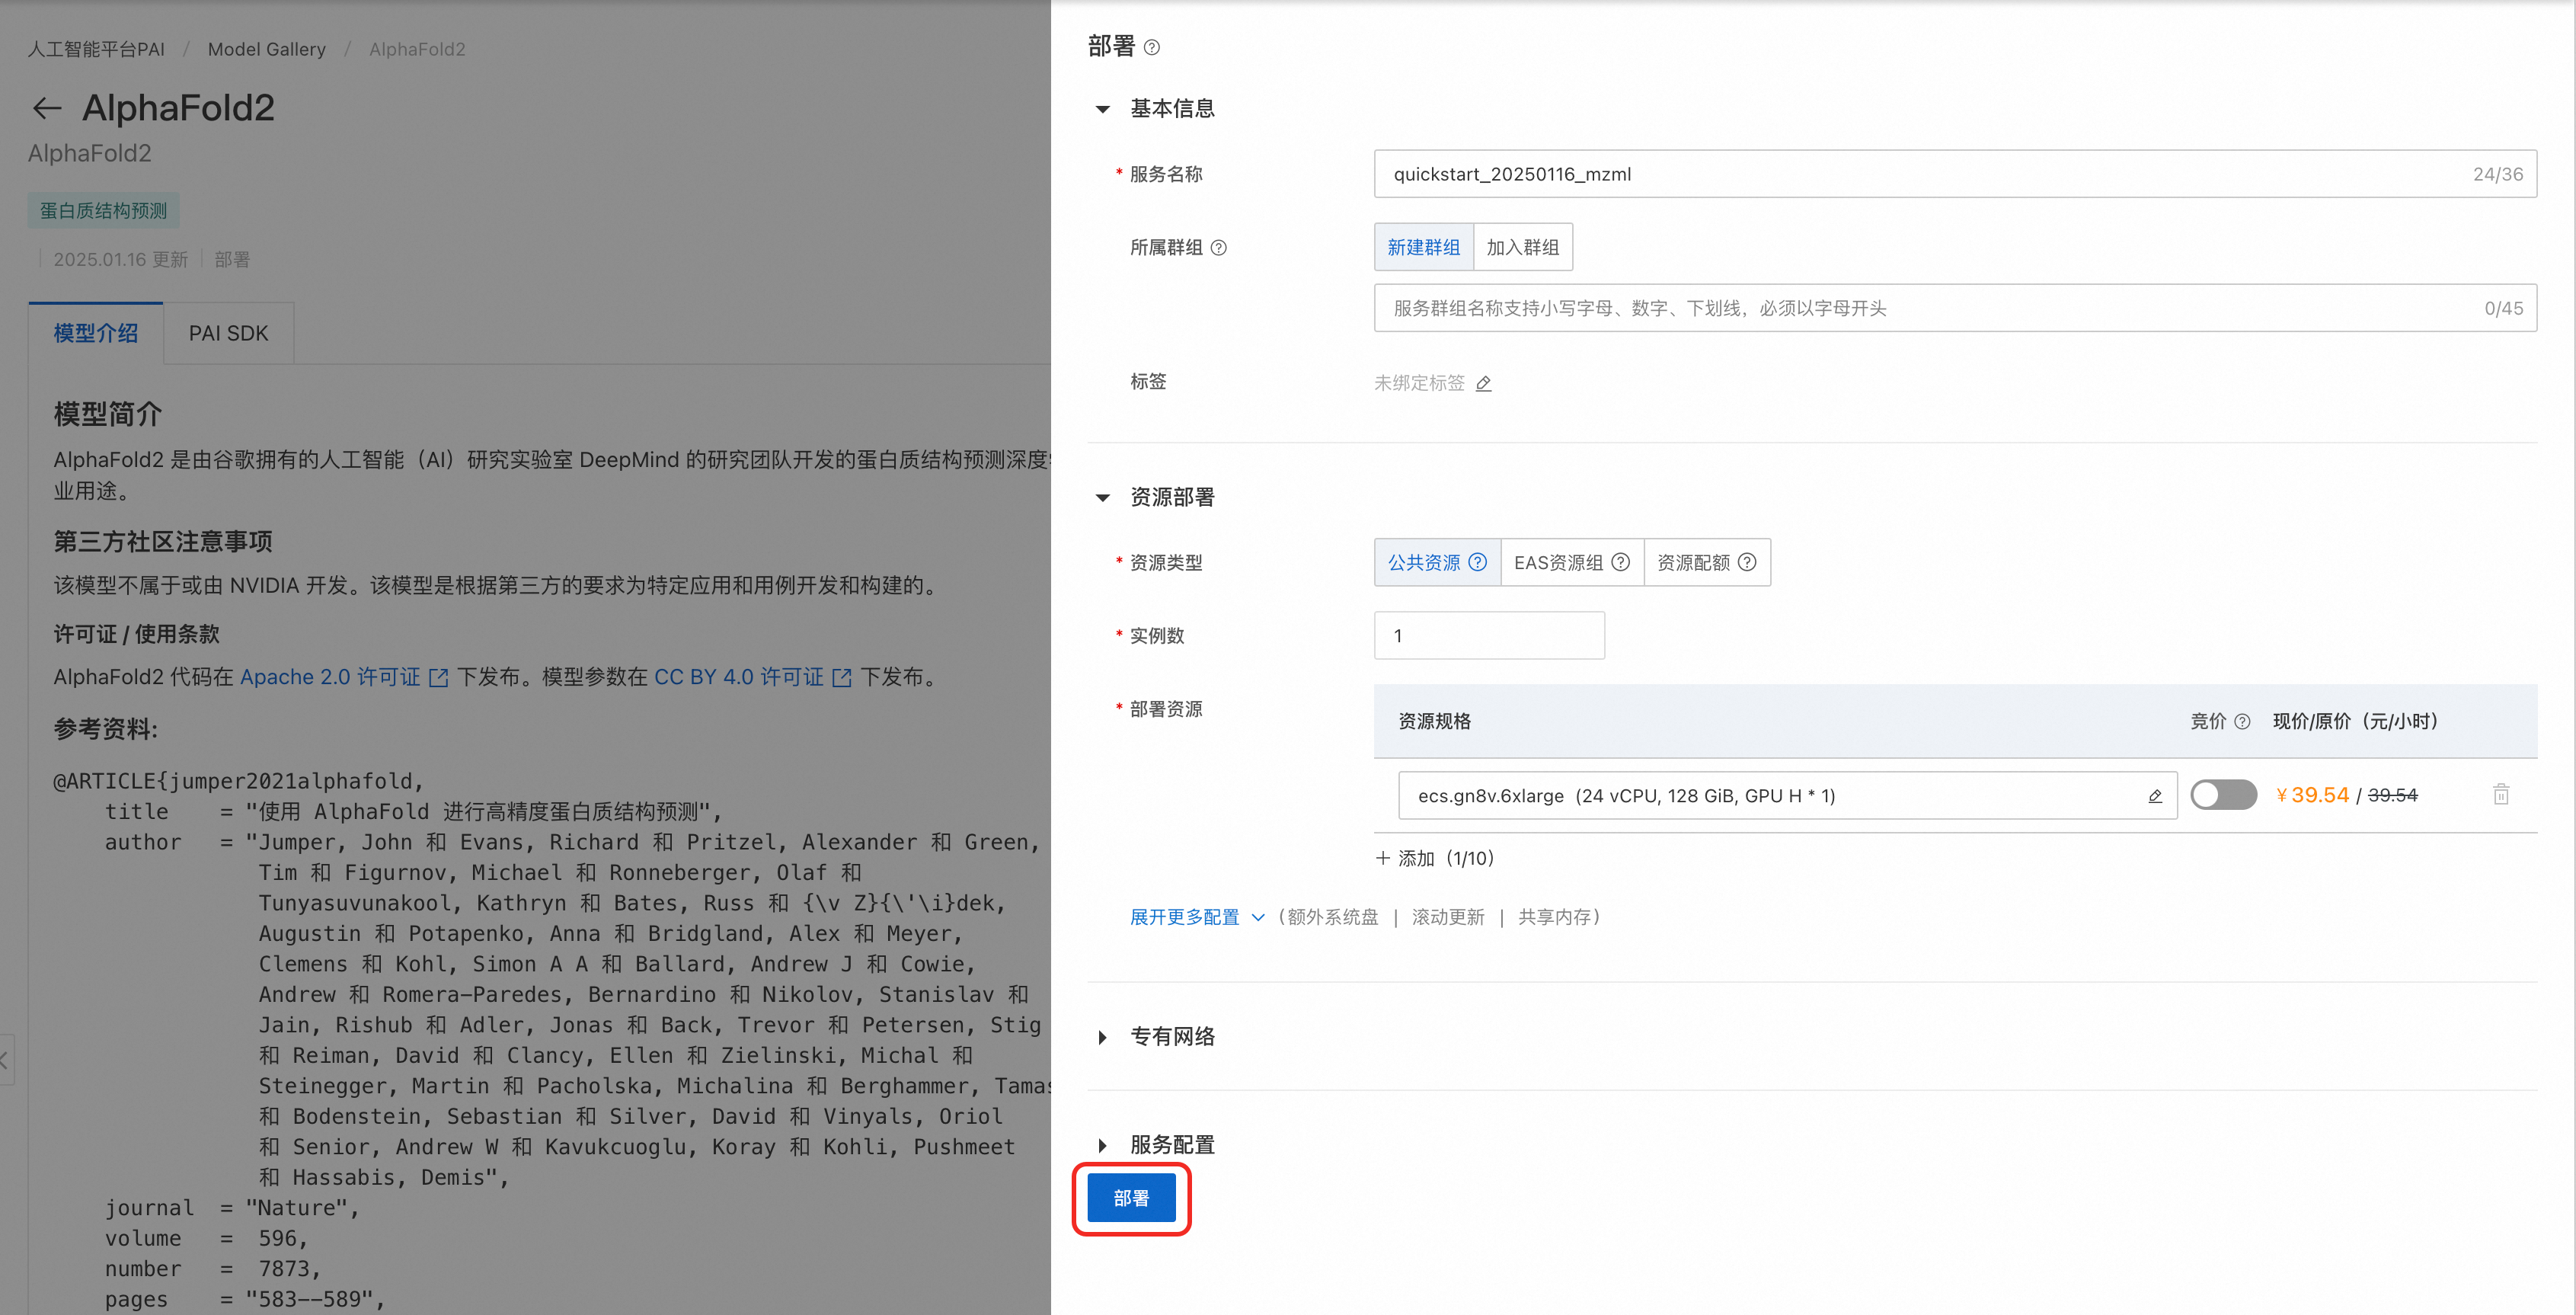This screenshot has height=1315, width=2576.
Task: Click the help icon next to 所属群组
Action: point(1218,248)
